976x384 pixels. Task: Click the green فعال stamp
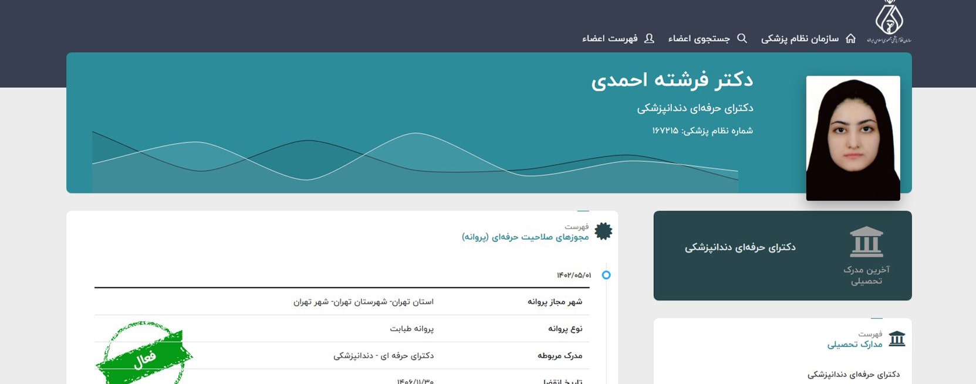tap(144, 354)
